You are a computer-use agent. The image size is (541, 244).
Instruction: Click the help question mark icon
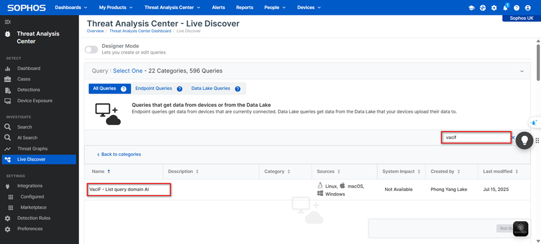tap(517, 8)
